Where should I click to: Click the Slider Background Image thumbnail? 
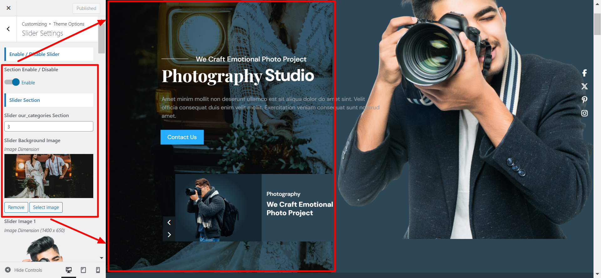pyautogui.click(x=49, y=176)
